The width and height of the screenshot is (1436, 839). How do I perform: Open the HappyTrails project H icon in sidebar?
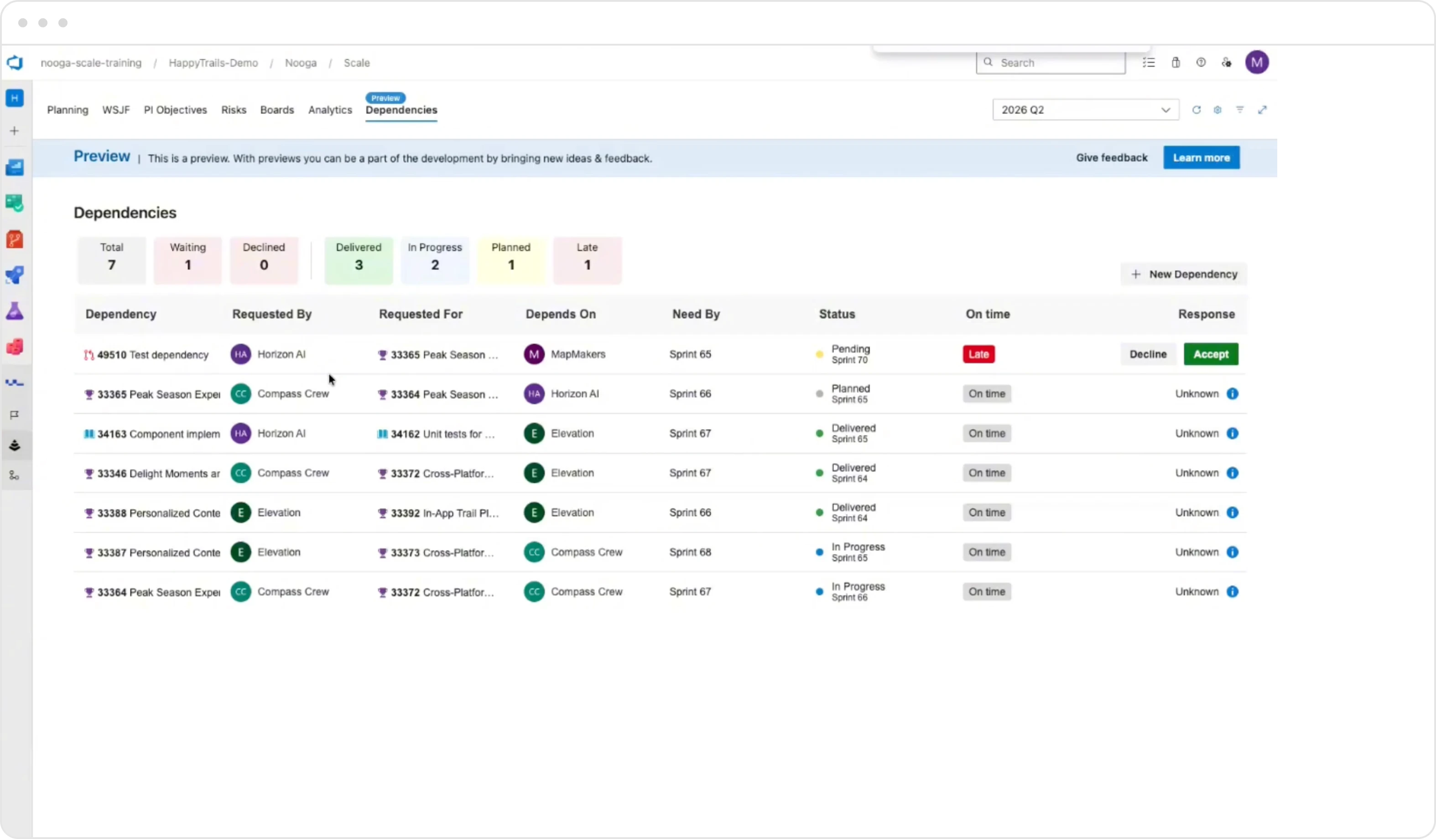pyautogui.click(x=14, y=98)
